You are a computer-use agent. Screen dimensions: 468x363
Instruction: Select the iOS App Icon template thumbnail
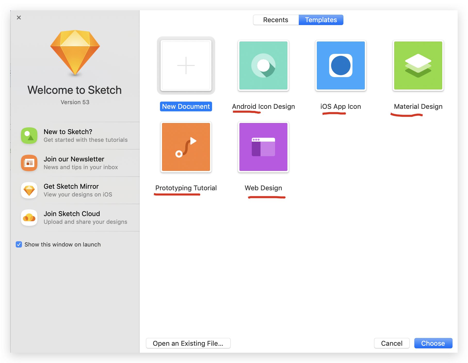[341, 65]
